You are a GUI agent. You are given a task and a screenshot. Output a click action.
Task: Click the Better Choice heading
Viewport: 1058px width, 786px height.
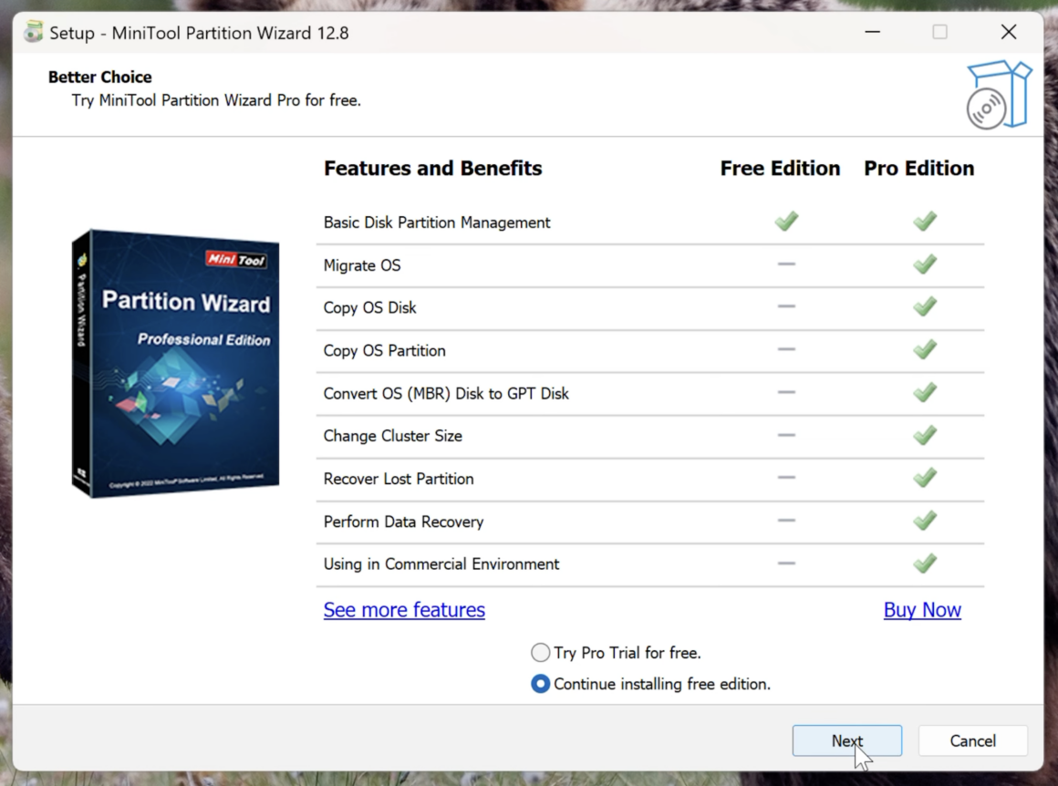point(99,77)
